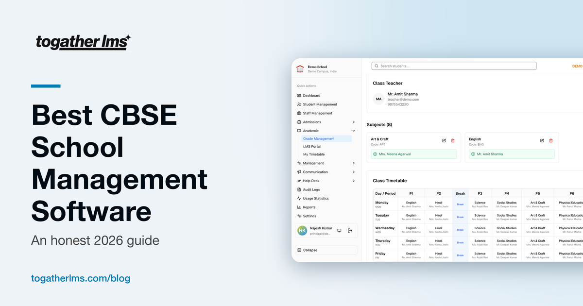Click the Mrs. Meena Agarwal teacher chip
The height and width of the screenshot is (306, 583).
tap(414, 154)
